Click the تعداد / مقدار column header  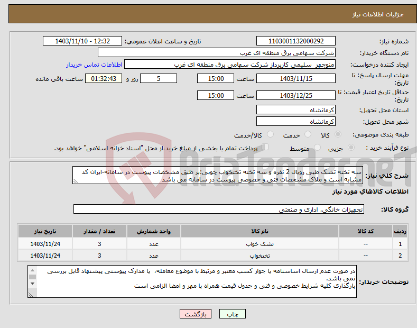pos(99,231)
